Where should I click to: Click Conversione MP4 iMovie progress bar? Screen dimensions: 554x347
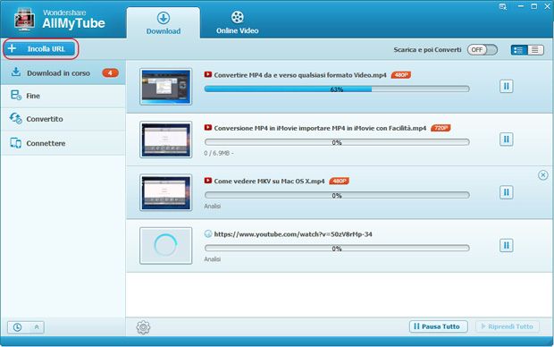337,142
